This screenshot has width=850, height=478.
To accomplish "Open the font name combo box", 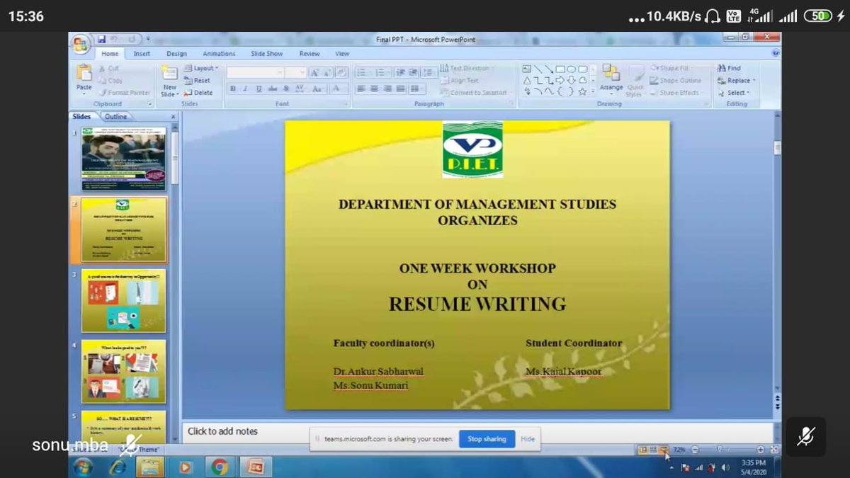I will (255, 72).
